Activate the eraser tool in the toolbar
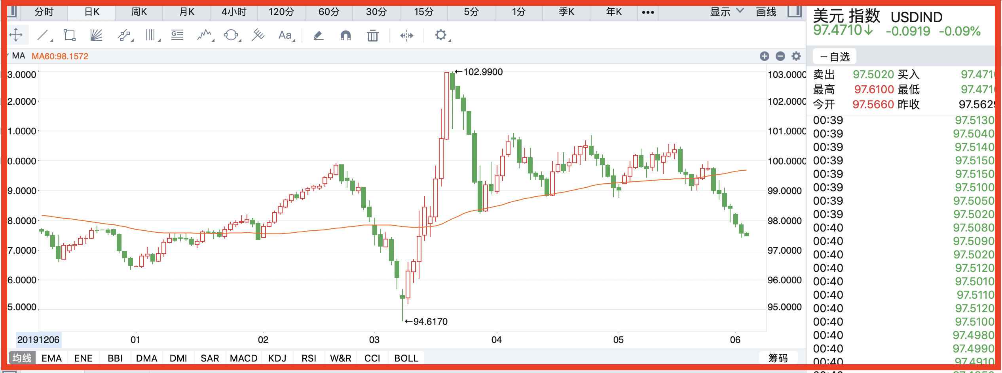Viewport: 1002px width, 373px height. coord(319,36)
